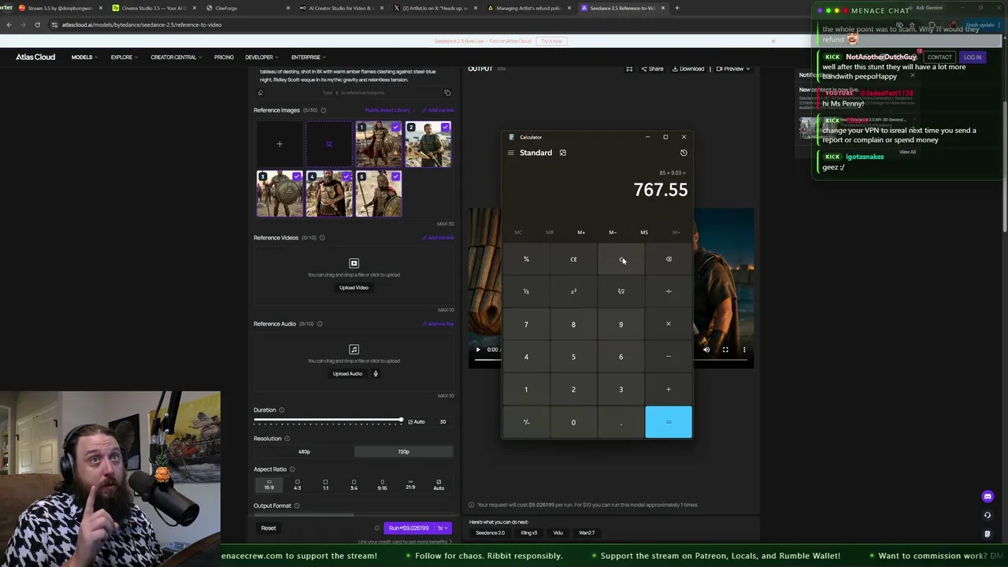The height and width of the screenshot is (567, 1008).
Task: Click the Calculator percent key
Action: pos(526,259)
